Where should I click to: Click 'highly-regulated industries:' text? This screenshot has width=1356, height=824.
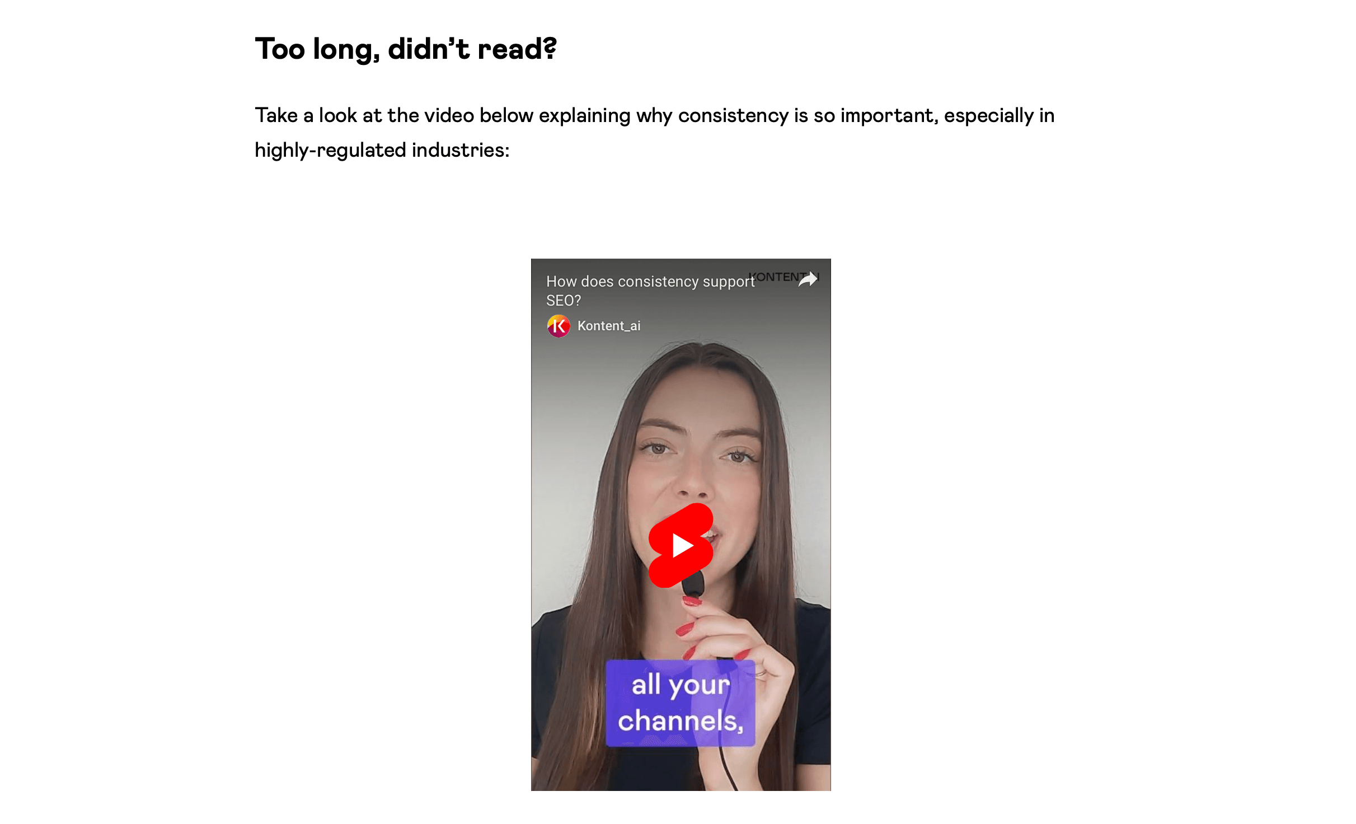[382, 150]
